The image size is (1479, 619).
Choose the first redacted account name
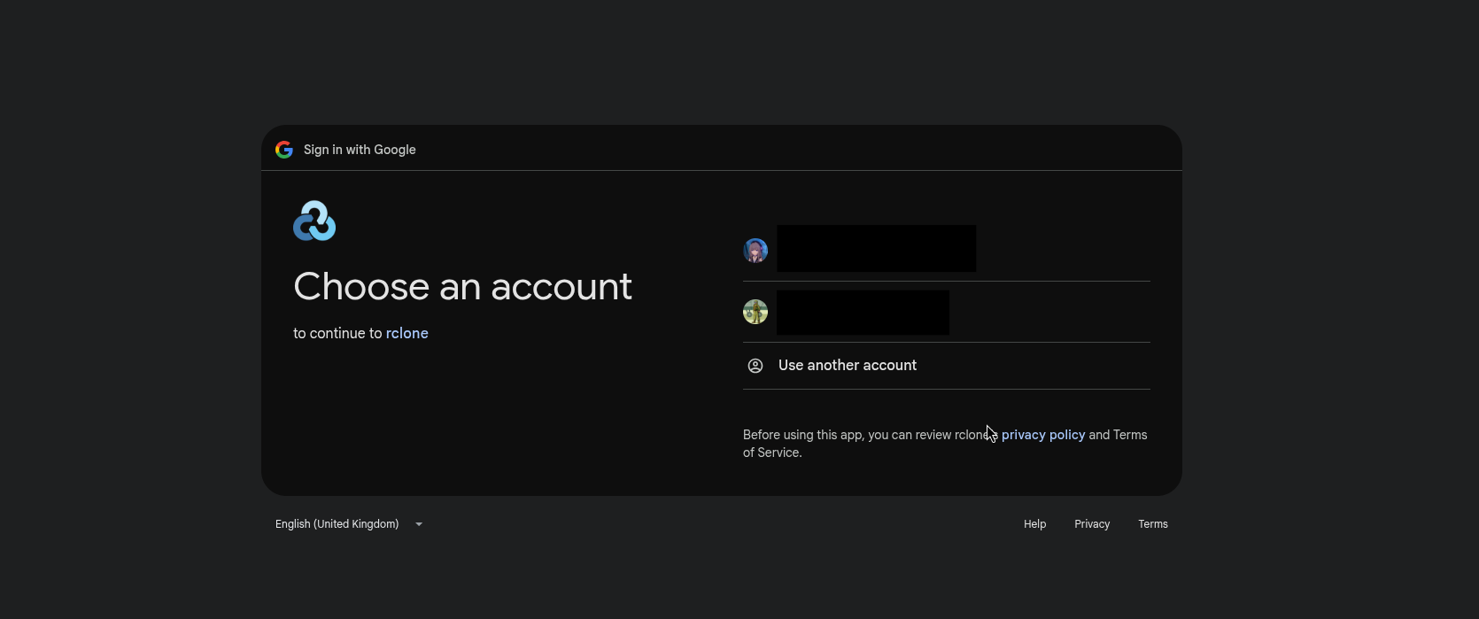(876, 249)
